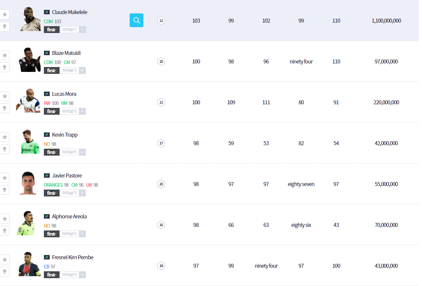The image size is (422, 286).
Task: Click the 미리보기 preview button for Fresnel Kim Pembe
Action: click(69, 275)
